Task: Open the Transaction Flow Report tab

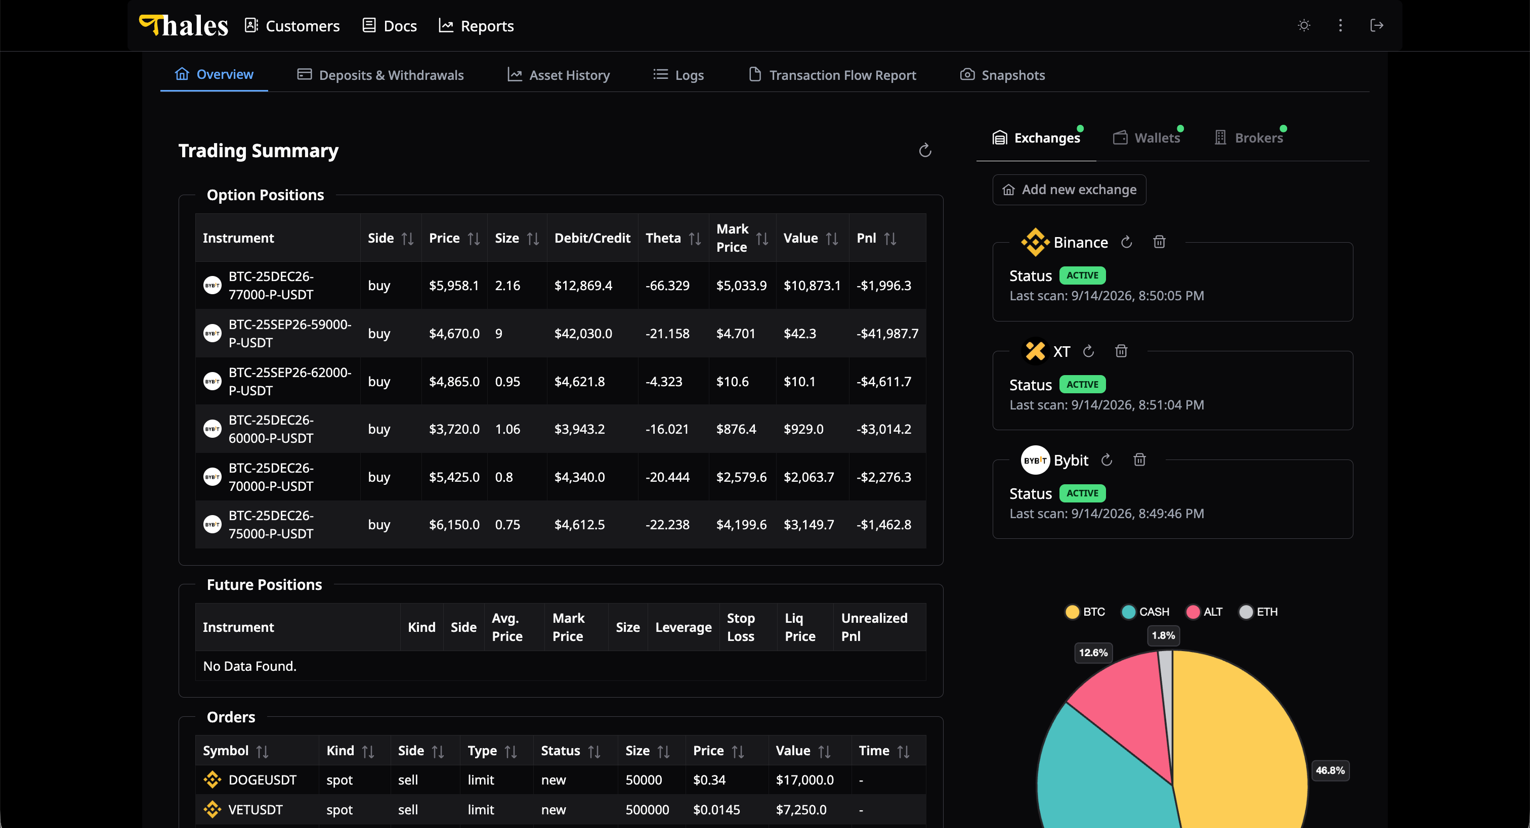Action: click(832, 75)
